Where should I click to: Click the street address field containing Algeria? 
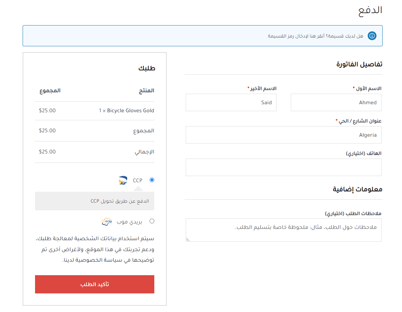tap(283, 135)
